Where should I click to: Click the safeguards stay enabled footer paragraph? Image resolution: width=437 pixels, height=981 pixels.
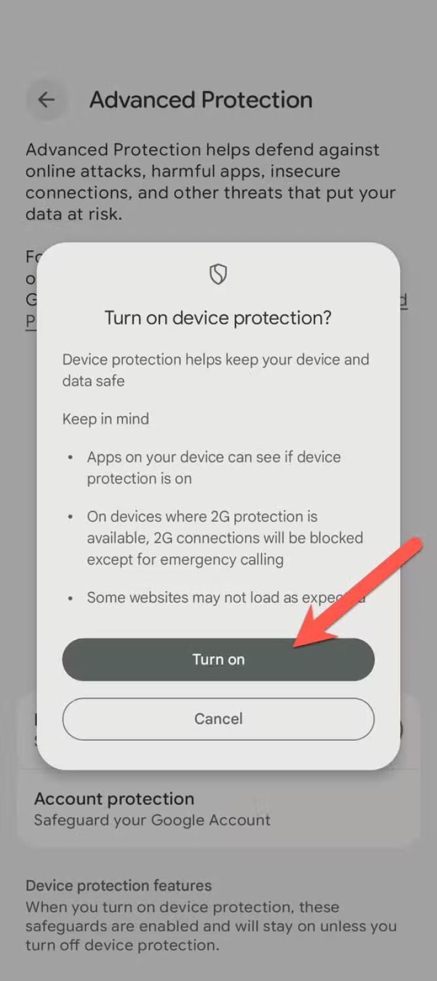(211, 926)
